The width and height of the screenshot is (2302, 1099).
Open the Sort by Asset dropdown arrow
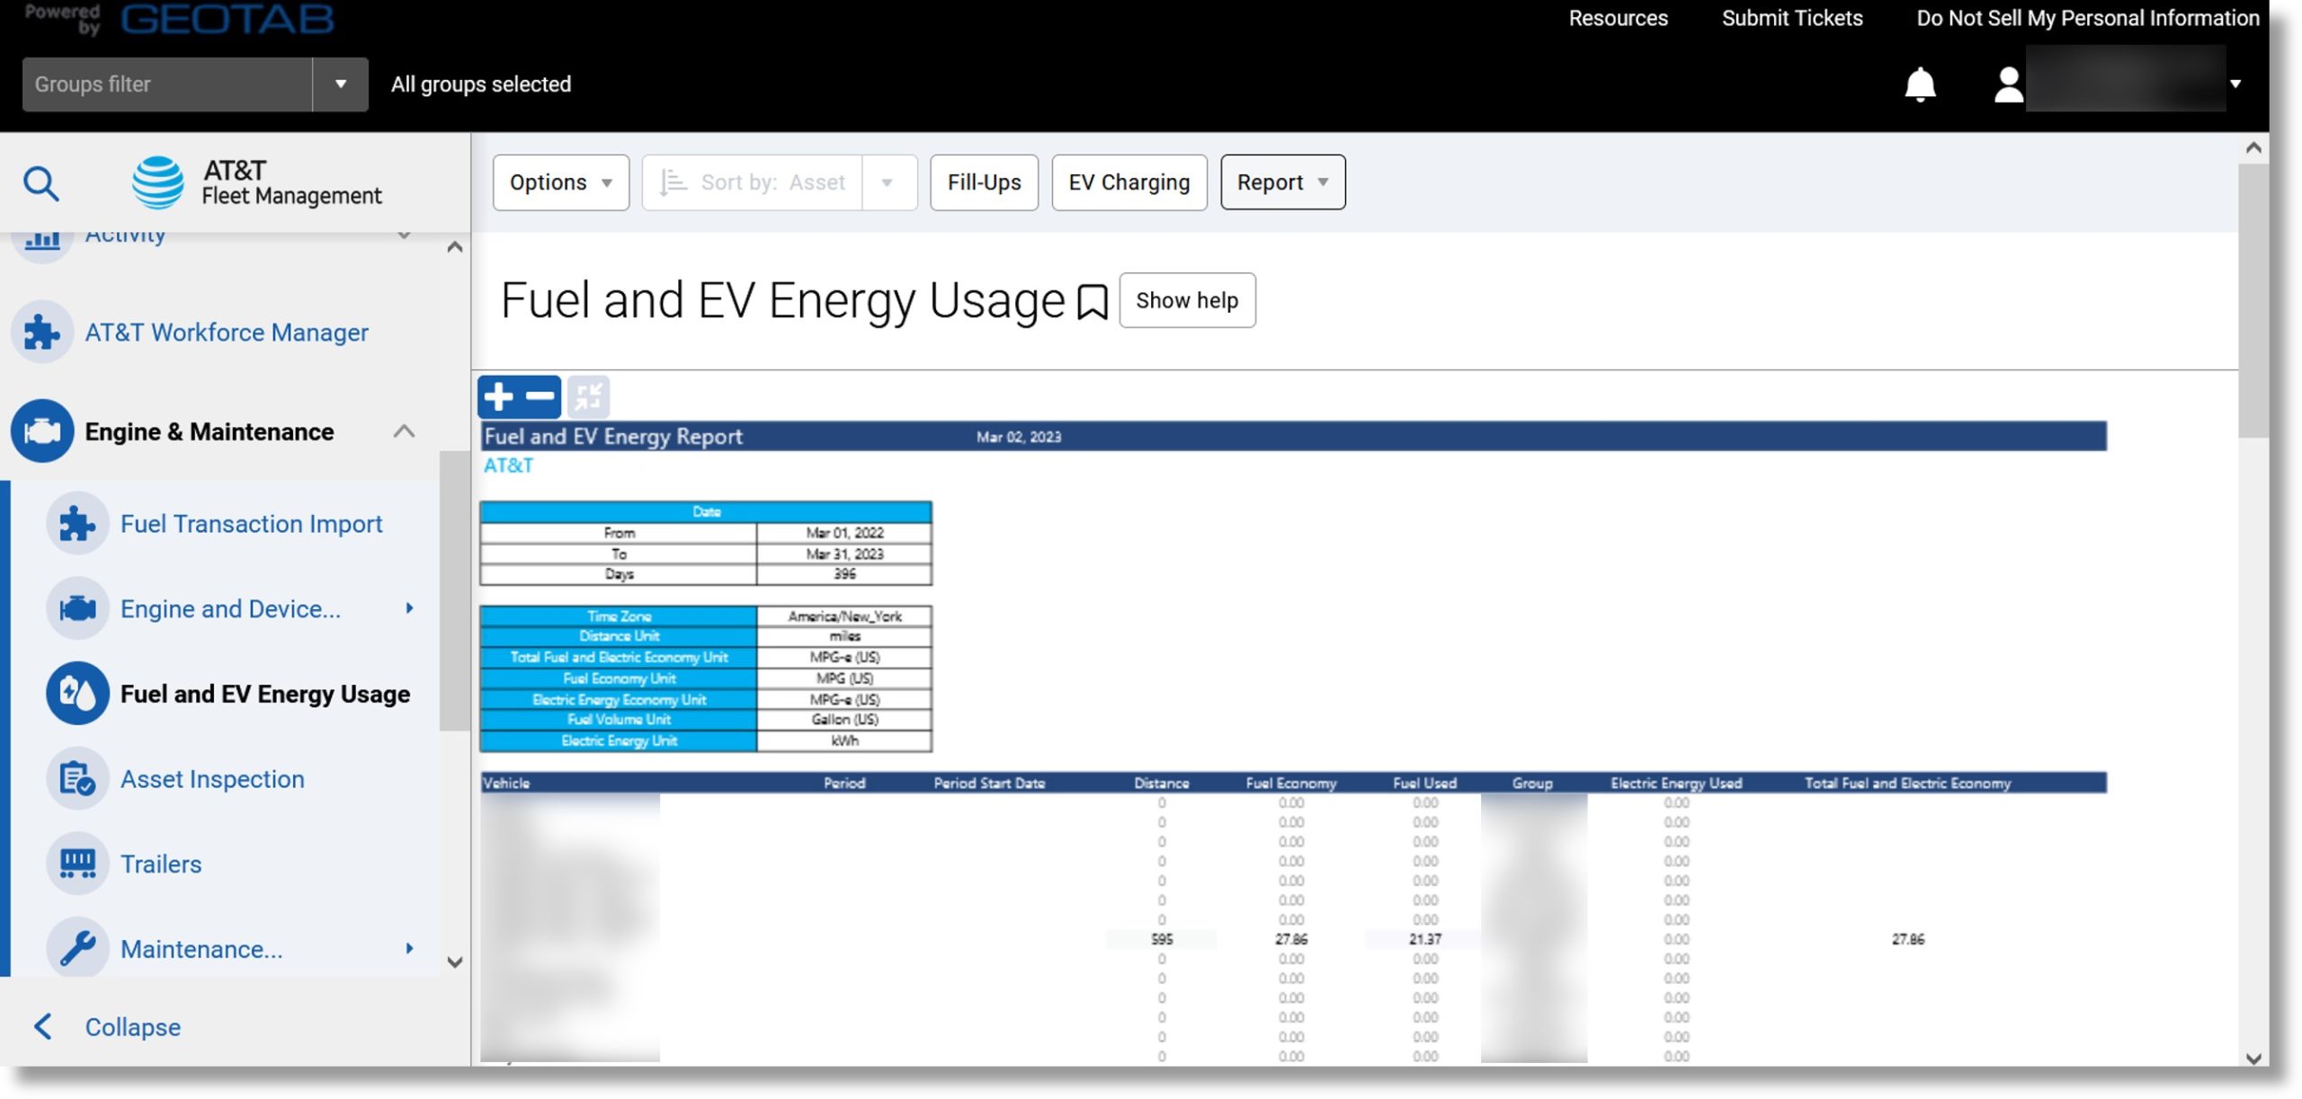[888, 182]
